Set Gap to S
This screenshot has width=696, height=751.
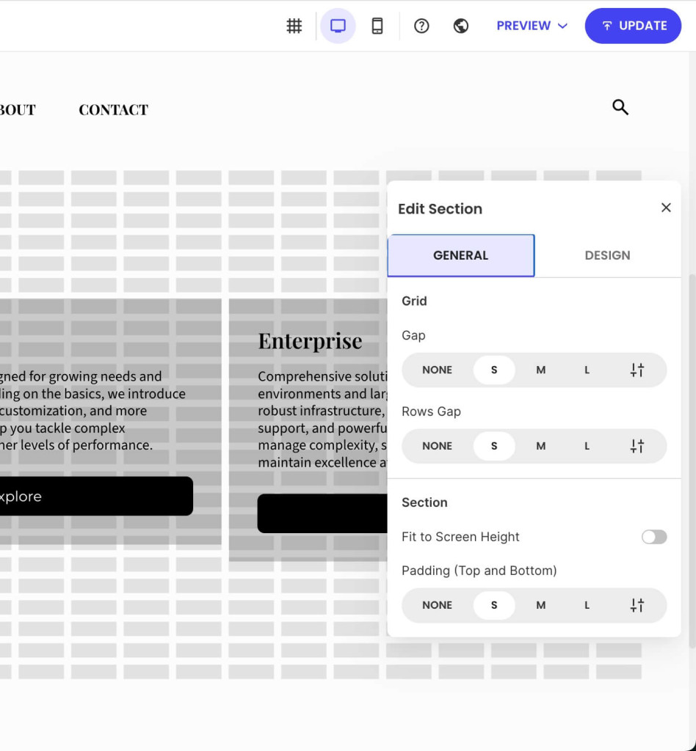[x=494, y=370]
